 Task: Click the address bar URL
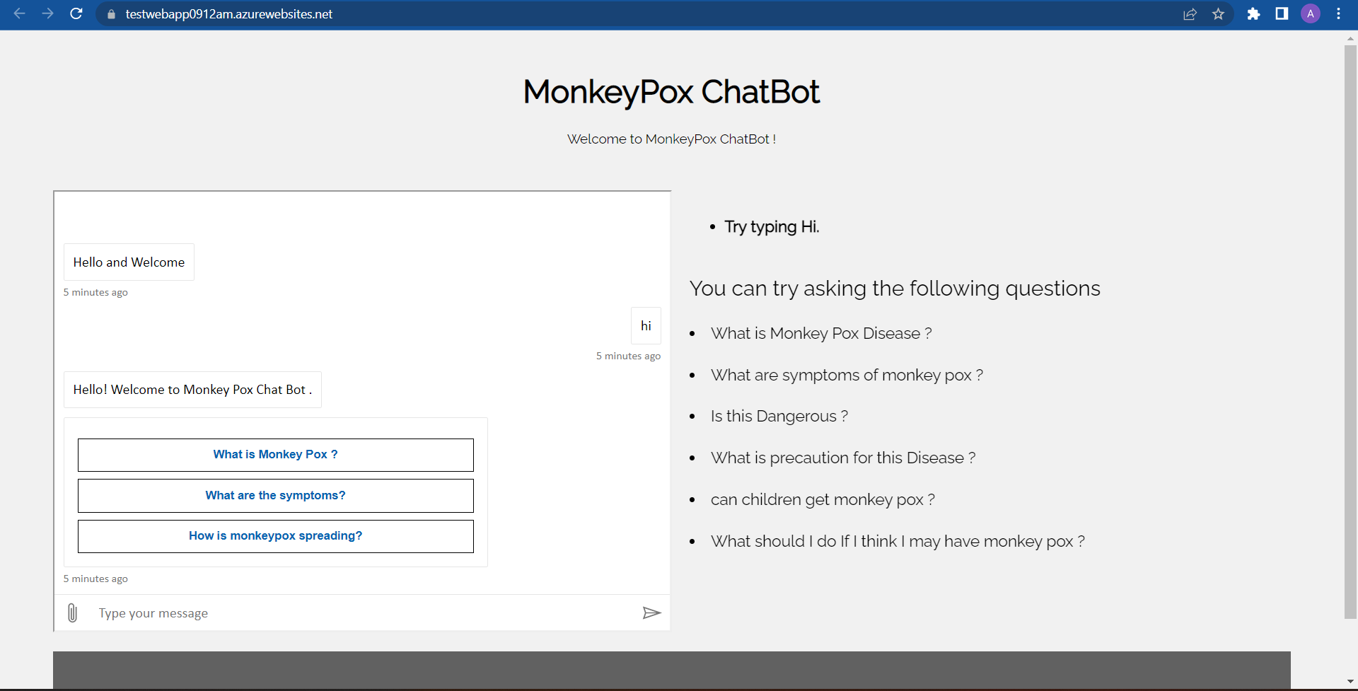(x=228, y=14)
